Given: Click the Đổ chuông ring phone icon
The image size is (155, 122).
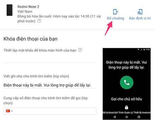Looking at the screenshot, I should pos(115,12).
